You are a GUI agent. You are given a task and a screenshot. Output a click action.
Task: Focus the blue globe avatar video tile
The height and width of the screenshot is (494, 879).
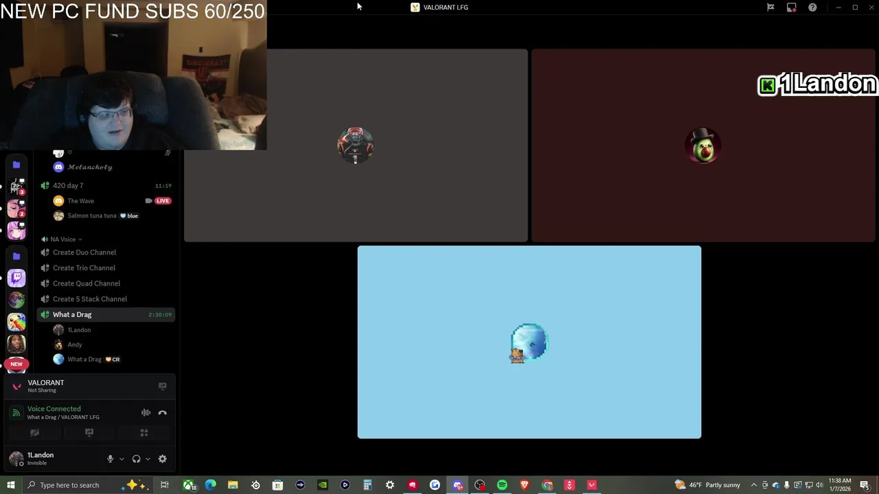click(x=529, y=342)
